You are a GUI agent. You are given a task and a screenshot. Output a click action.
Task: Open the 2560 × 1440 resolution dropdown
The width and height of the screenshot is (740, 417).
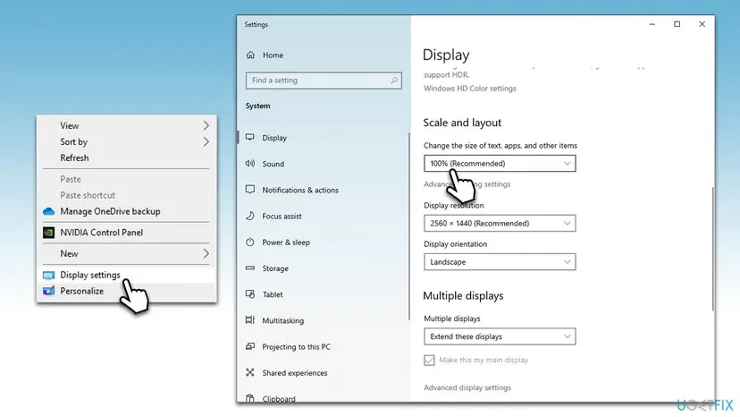(500, 223)
